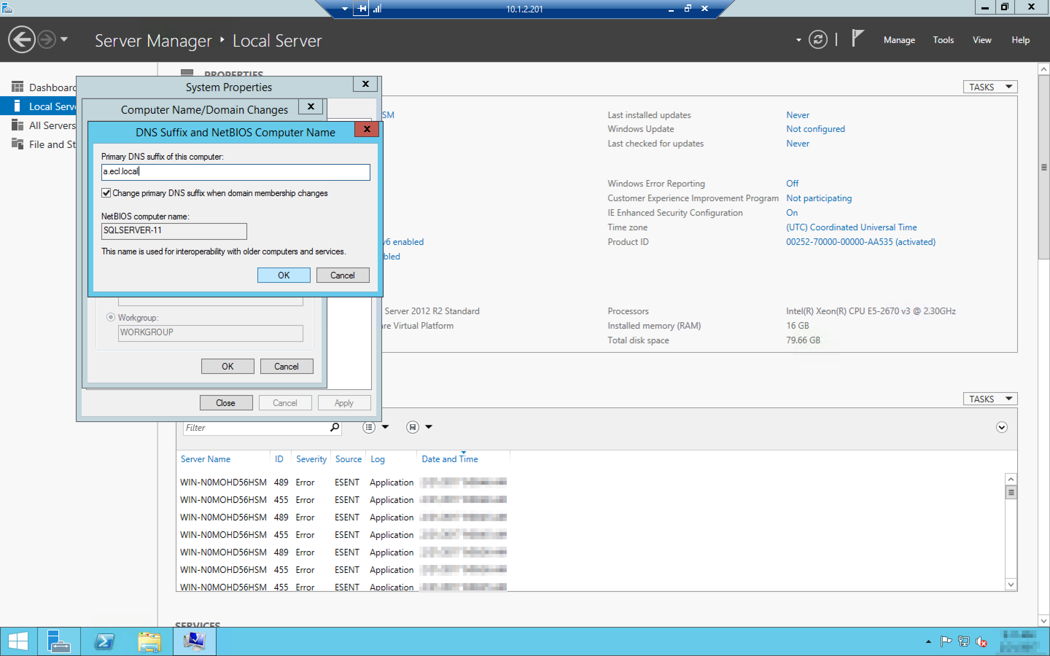Expand the Events TASKS dropdown
Image resolution: width=1050 pixels, height=656 pixels.
tap(990, 399)
